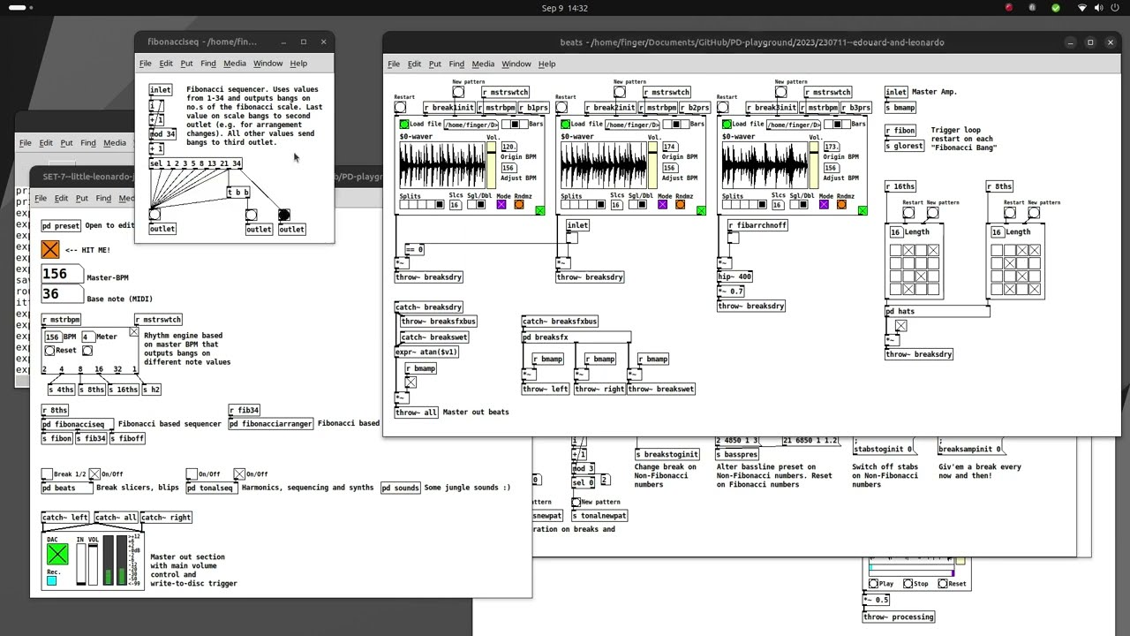Click the expr~ atan($v1) object

pyautogui.click(x=426, y=352)
